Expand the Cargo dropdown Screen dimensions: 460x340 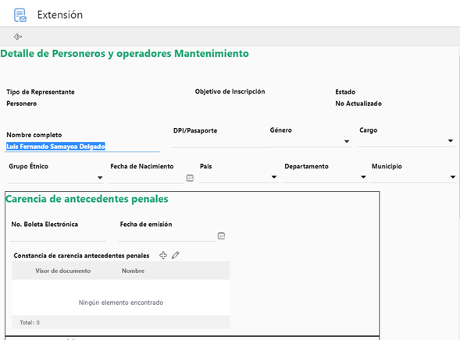pos(451,141)
